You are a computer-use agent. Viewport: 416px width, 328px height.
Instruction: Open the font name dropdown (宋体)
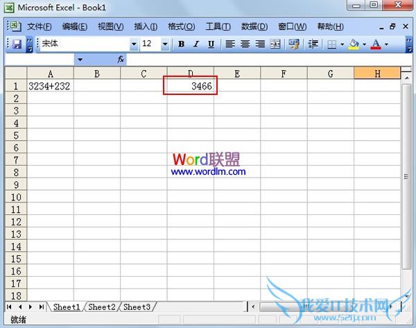[x=134, y=44]
